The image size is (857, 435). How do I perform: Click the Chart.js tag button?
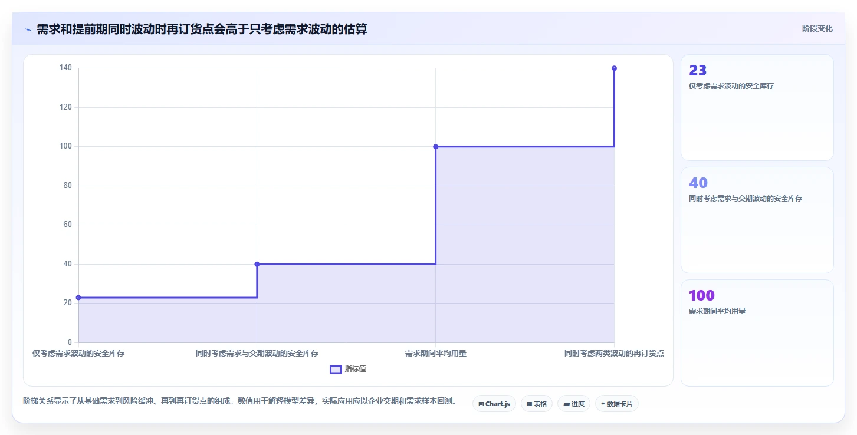point(494,404)
